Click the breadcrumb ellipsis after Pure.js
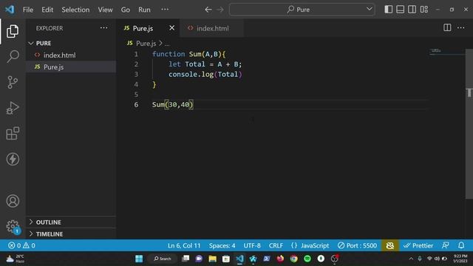The image size is (473, 266). click(x=167, y=44)
